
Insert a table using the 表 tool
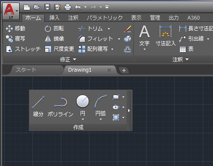(x=187, y=49)
